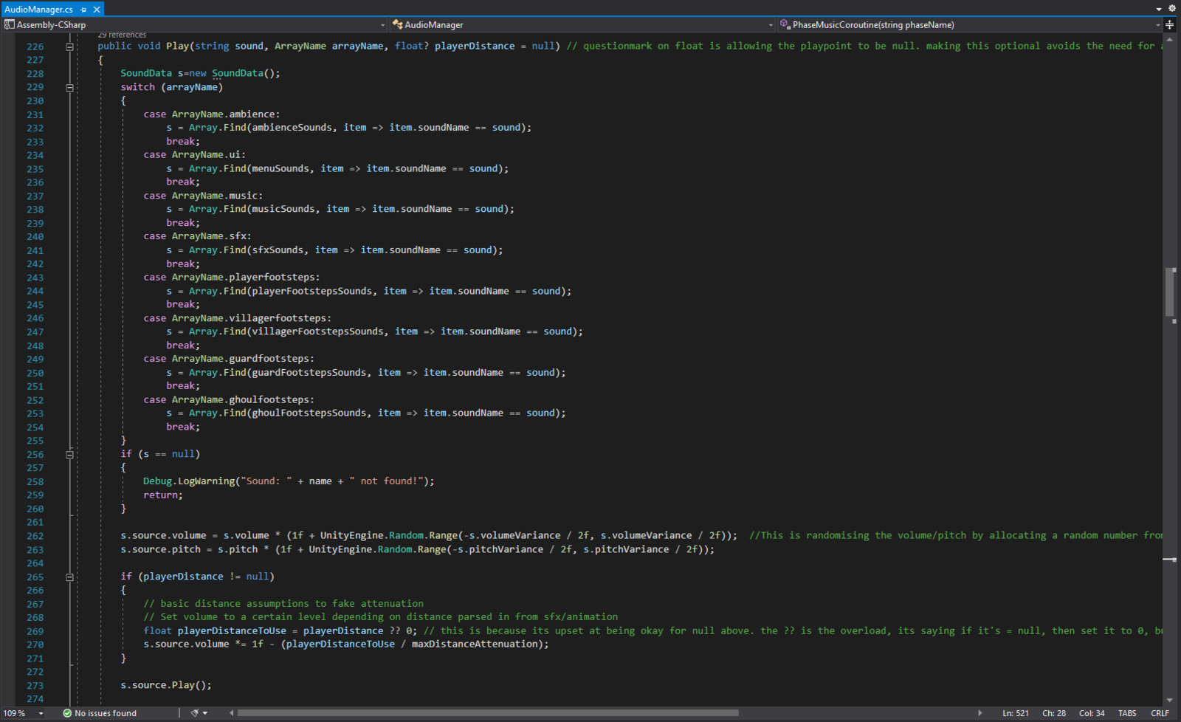Click the vertical scrollbar thumb
Image resolution: width=1181 pixels, height=722 pixels.
(x=1170, y=292)
